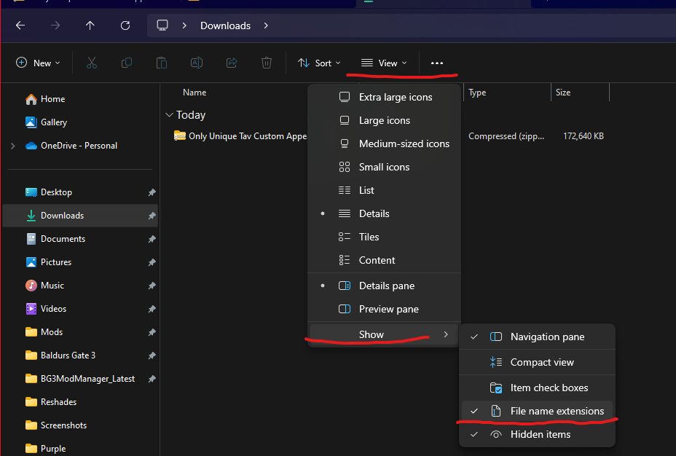The height and width of the screenshot is (456, 676).
Task: Collapse the Today group
Action: point(169,114)
